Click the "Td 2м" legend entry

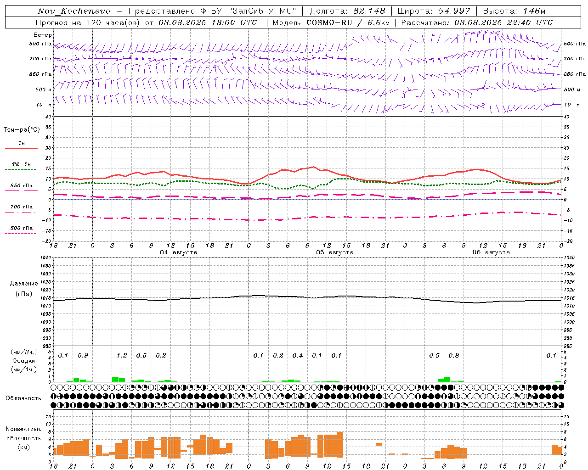[x=22, y=164]
